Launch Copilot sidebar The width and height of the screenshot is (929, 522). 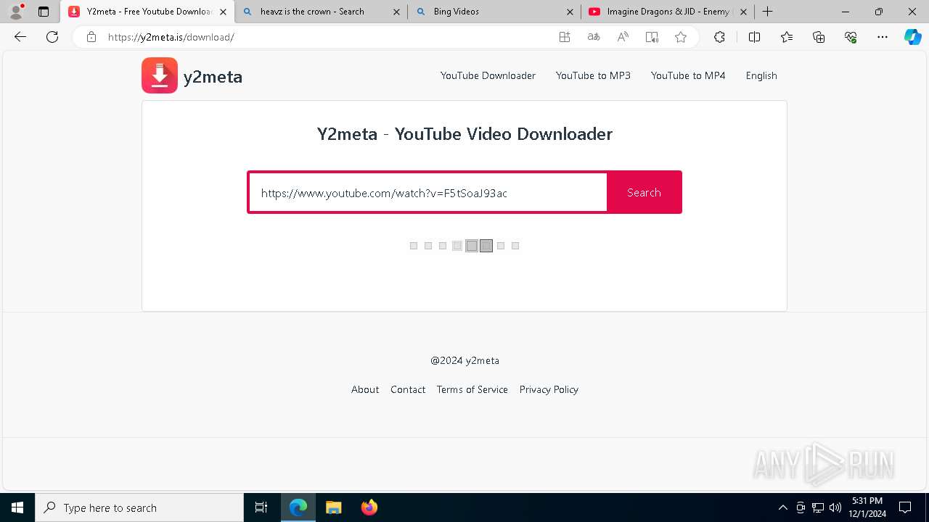[913, 37]
